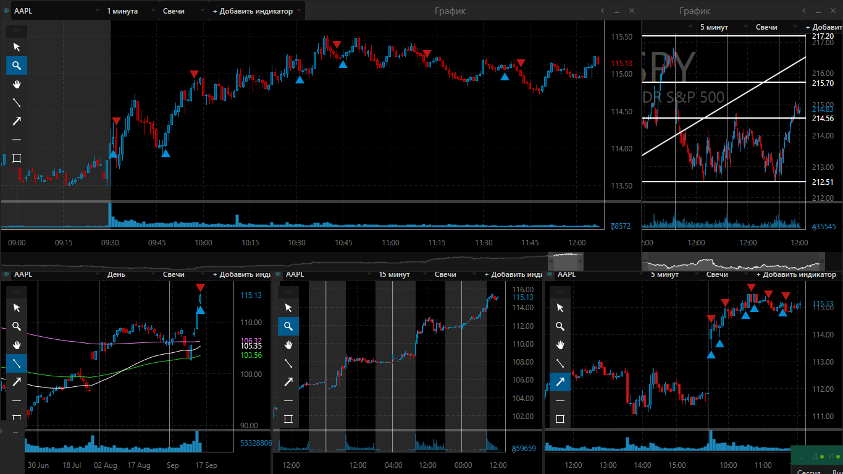Toggle the highlighted line tool in the День chart
Viewport: 843px width, 474px height.
pos(17,363)
